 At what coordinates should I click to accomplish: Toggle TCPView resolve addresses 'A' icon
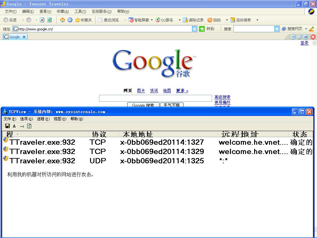[14, 126]
